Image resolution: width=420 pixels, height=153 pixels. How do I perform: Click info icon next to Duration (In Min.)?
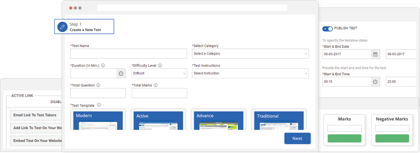point(103,65)
